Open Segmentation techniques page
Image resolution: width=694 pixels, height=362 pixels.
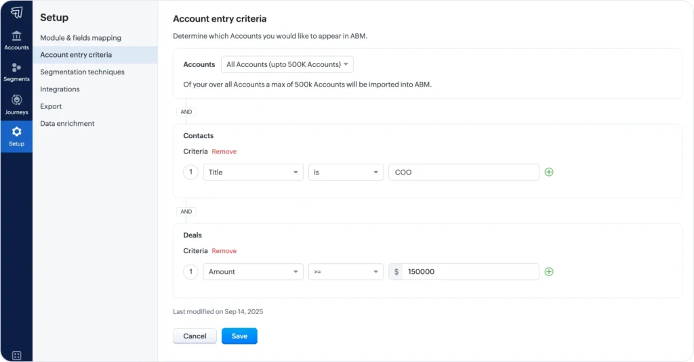[82, 72]
